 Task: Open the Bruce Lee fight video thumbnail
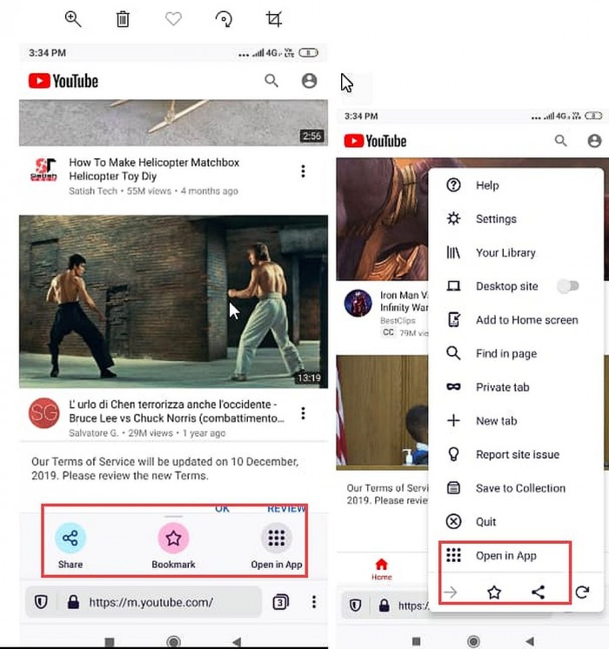[x=173, y=302]
